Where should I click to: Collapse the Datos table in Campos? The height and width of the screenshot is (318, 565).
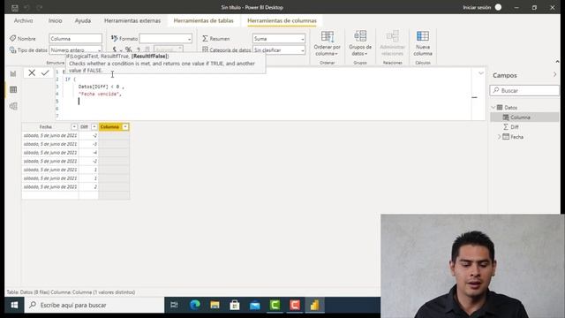[x=493, y=108]
